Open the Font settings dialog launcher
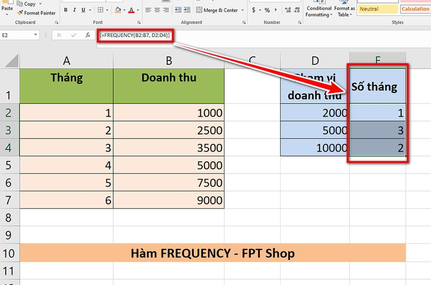The width and height of the screenshot is (431, 285). tap(139, 23)
